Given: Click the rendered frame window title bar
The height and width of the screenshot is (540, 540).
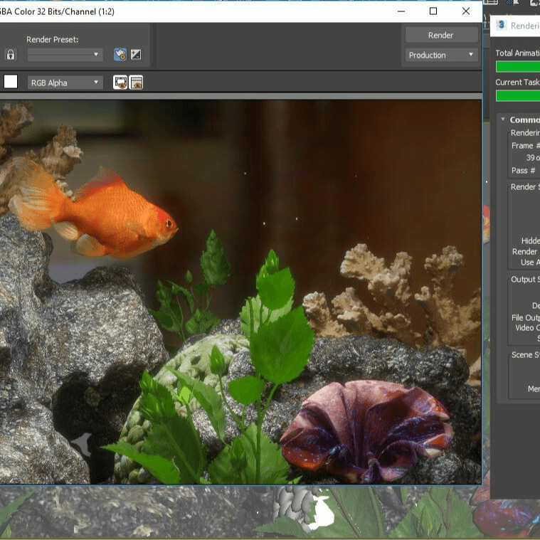Looking at the screenshot, I should [213, 11].
